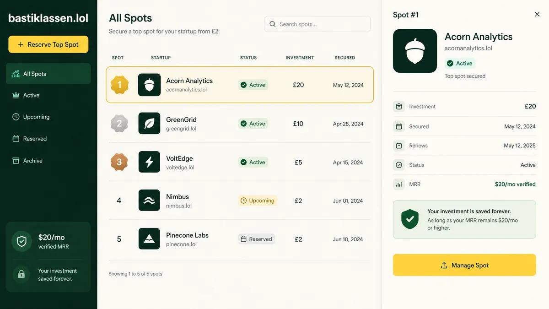Click the calendar icon beside Reserved
The height and width of the screenshot is (309, 549).
point(16,139)
